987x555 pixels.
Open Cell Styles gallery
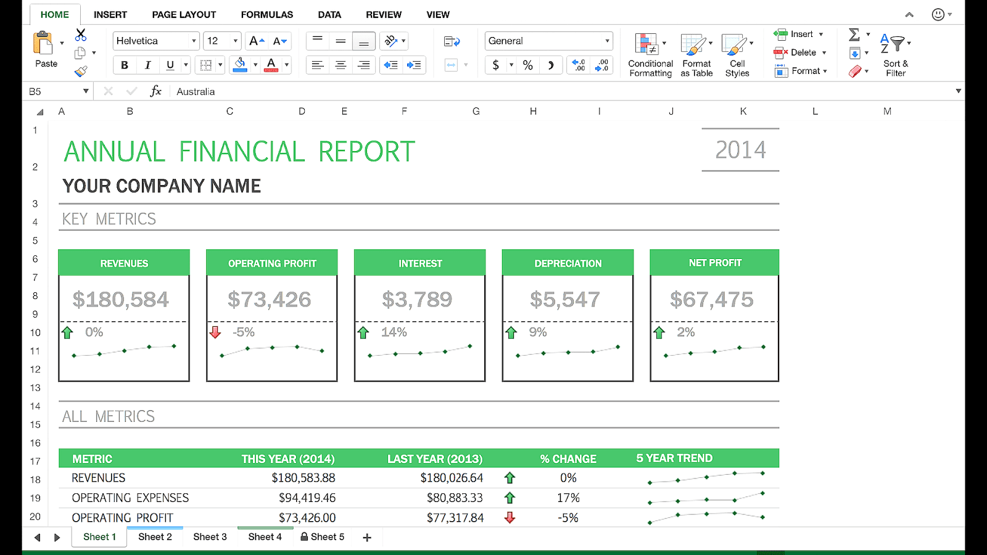737,55
